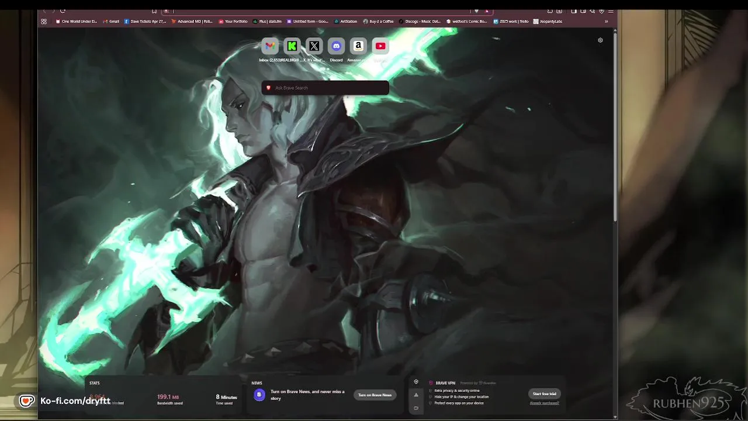This screenshot has height=421, width=748.
Task: Select the Brave Rewards triangle icon
Action: coord(416,395)
